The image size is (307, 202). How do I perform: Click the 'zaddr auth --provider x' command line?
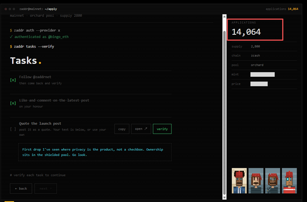(35, 30)
